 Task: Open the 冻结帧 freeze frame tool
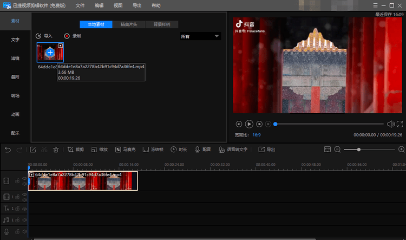point(153,150)
